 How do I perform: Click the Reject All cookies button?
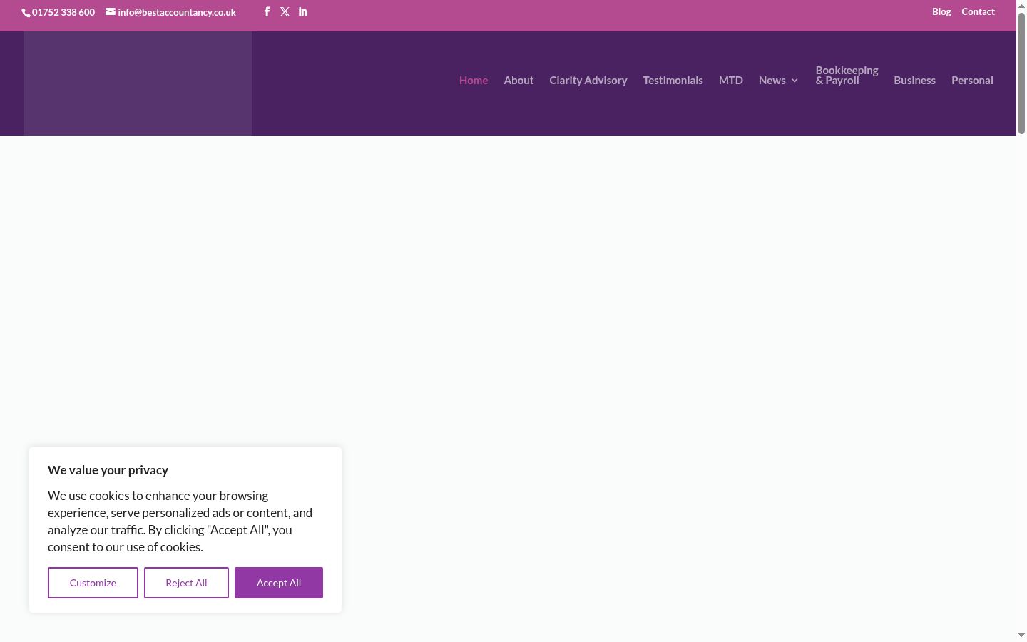pyautogui.click(x=186, y=583)
